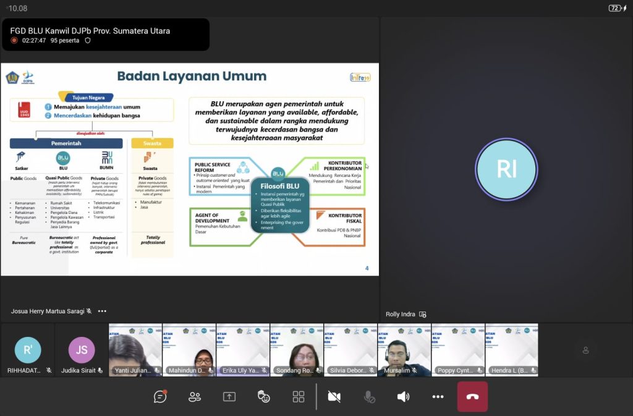Open reactions and raise hand
633x416 pixels.
click(x=264, y=397)
